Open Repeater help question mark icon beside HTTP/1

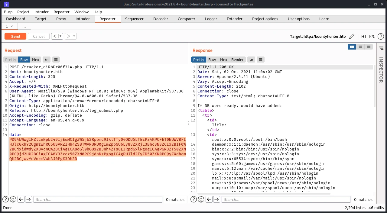click(381, 36)
